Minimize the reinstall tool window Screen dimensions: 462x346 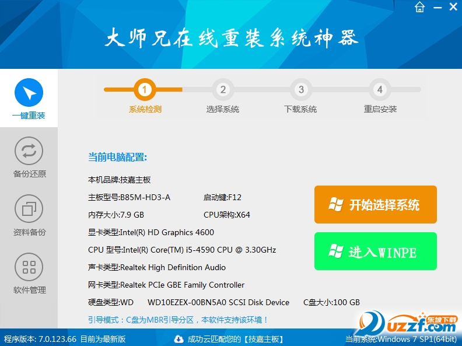coord(437,8)
